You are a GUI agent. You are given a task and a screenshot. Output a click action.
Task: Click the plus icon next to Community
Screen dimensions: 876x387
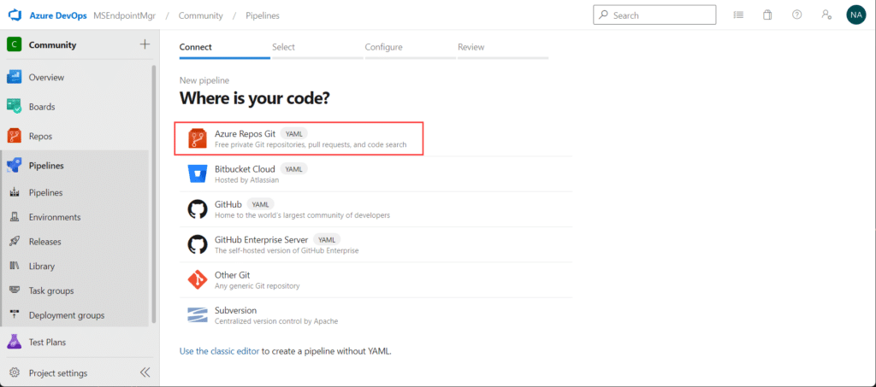click(x=145, y=44)
